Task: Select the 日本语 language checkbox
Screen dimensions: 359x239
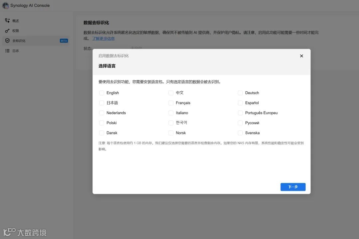Action: point(101,103)
